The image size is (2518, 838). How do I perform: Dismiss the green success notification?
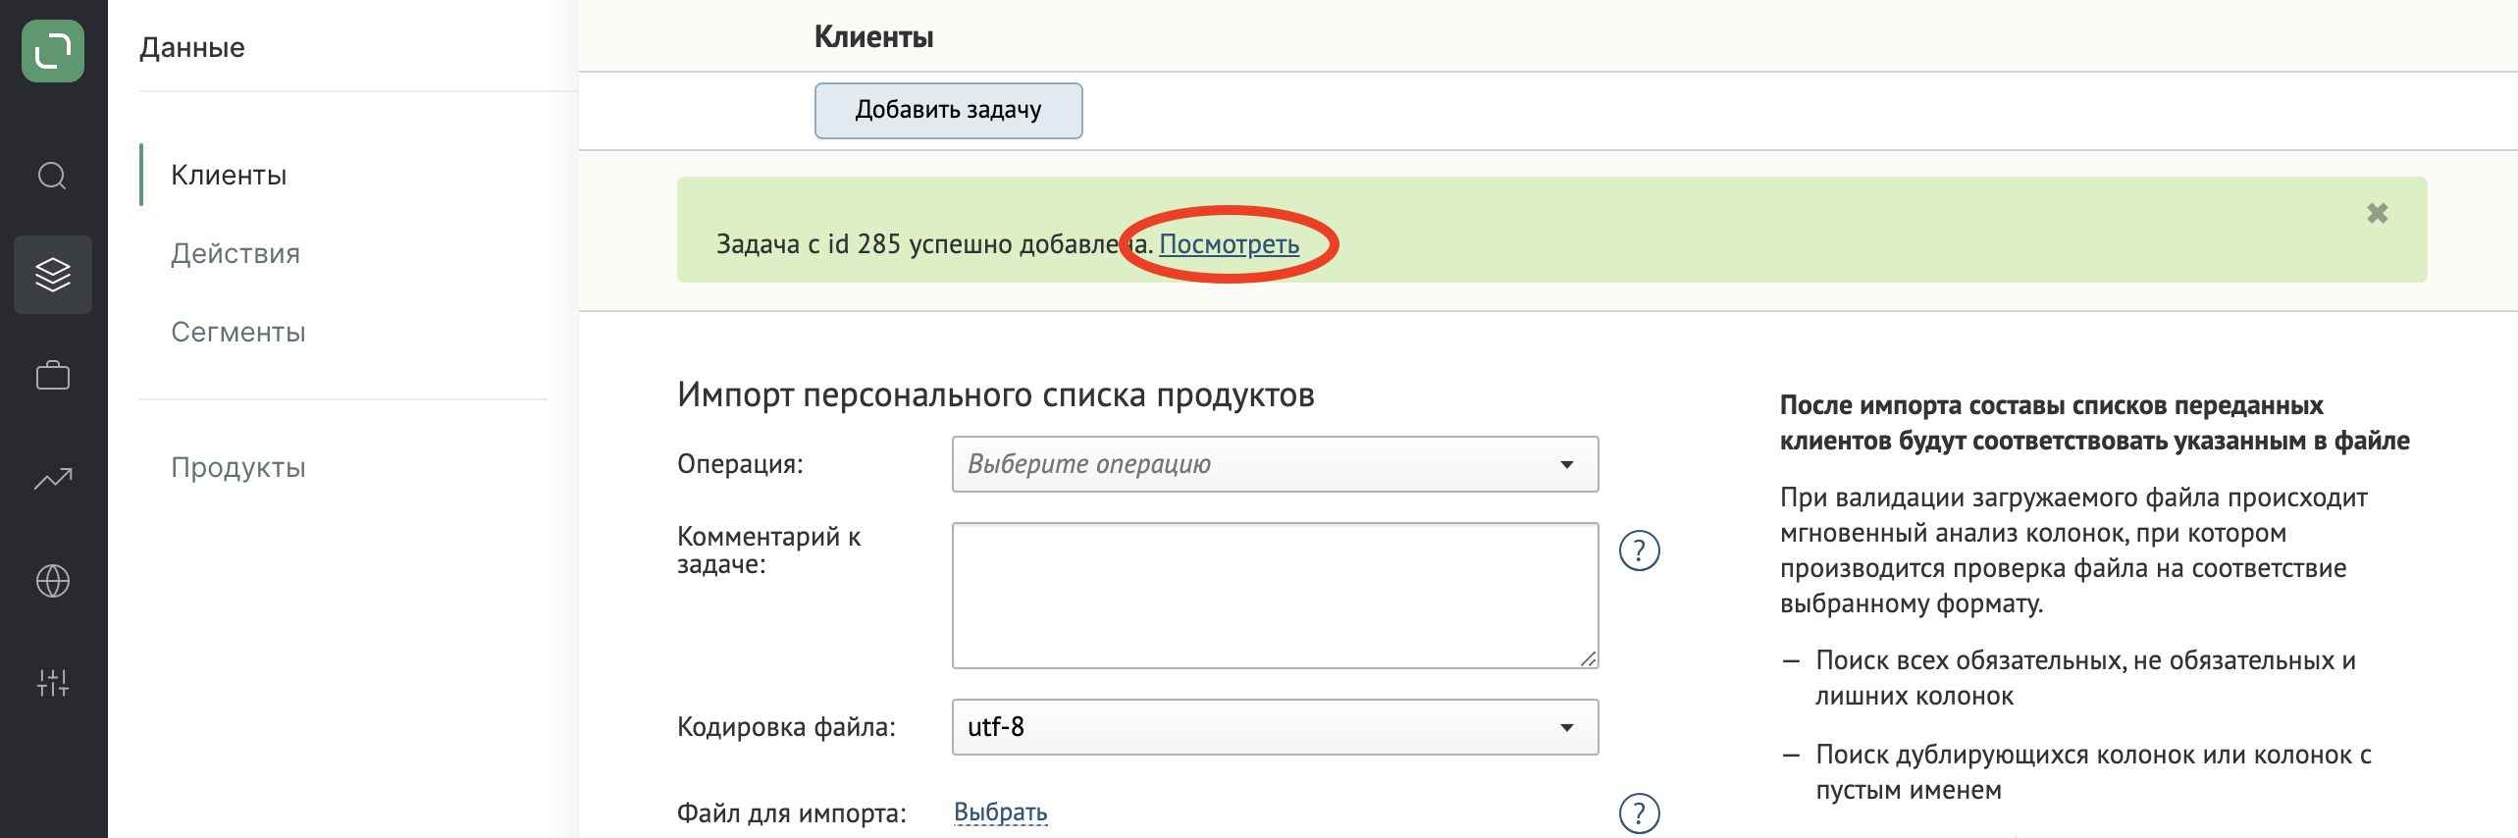click(2377, 213)
